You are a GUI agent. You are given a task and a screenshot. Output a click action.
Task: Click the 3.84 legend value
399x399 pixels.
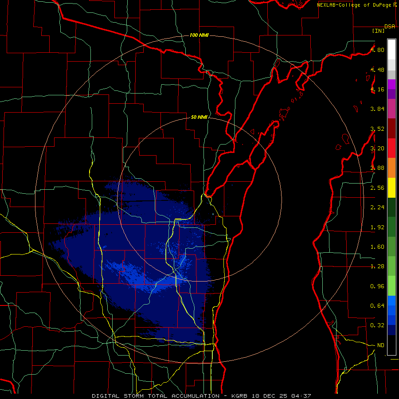click(377, 109)
